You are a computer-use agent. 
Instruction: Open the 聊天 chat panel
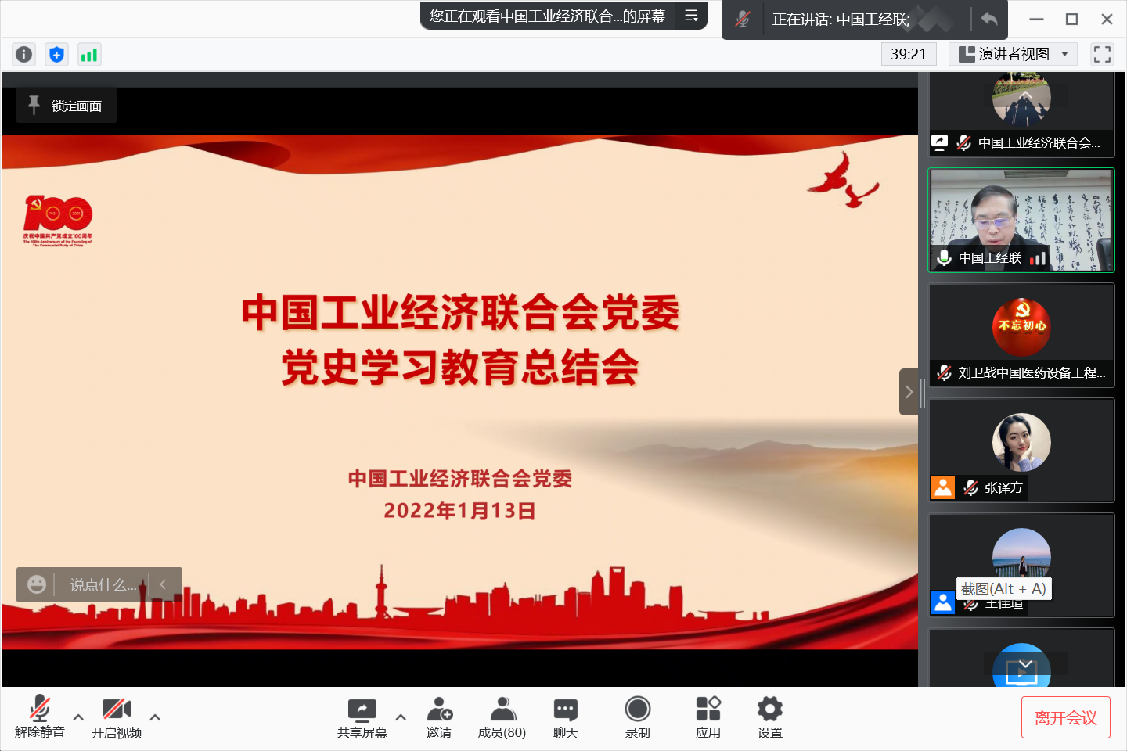point(565,717)
